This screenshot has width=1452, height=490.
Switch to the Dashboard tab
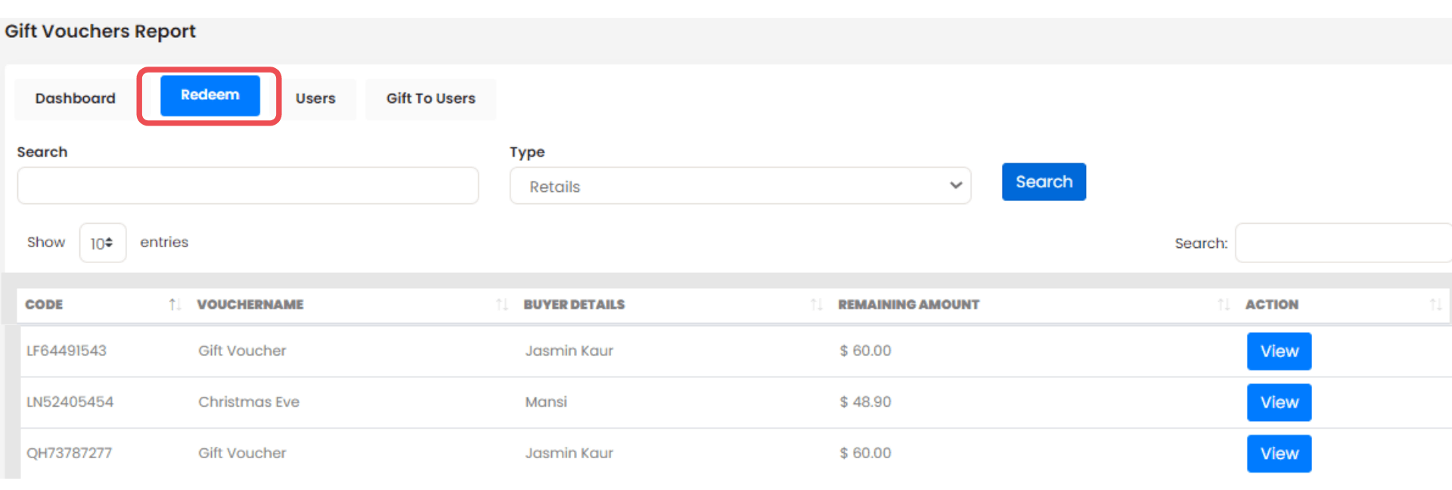coord(75,98)
